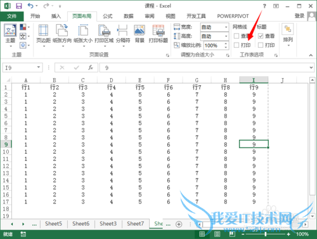The height and width of the screenshot is (239, 317).
Task: Click the Insert Function fx icon
Action: click(x=91, y=67)
